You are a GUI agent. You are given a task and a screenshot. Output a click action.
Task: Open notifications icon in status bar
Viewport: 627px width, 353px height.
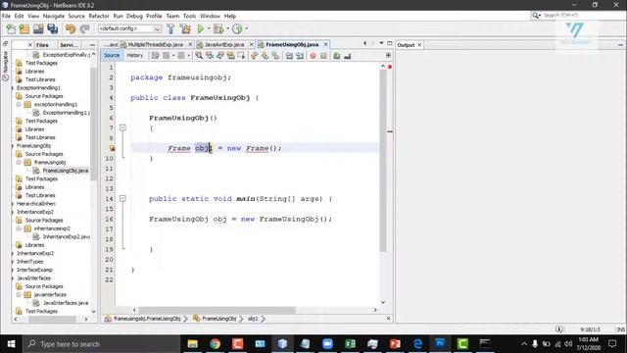559,329
